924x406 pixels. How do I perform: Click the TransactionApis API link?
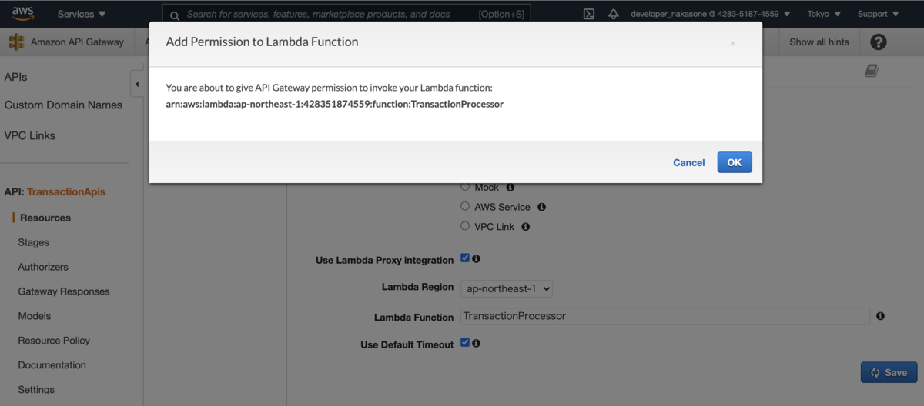(66, 191)
